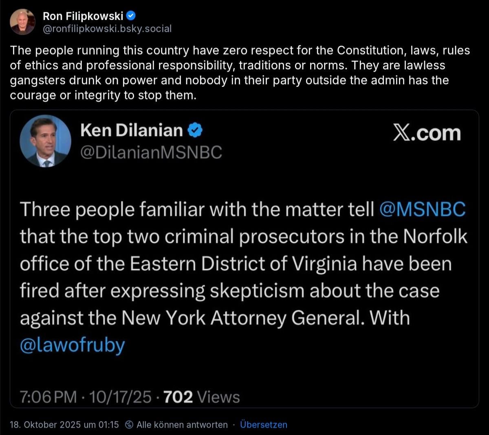Click the Übersetzen translate link
The height and width of the screenshot is (435, 489).
tap(263, 424)
